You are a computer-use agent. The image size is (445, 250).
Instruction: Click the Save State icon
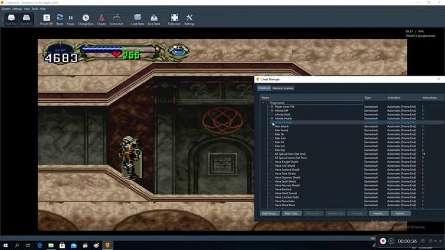click(154, 19)
